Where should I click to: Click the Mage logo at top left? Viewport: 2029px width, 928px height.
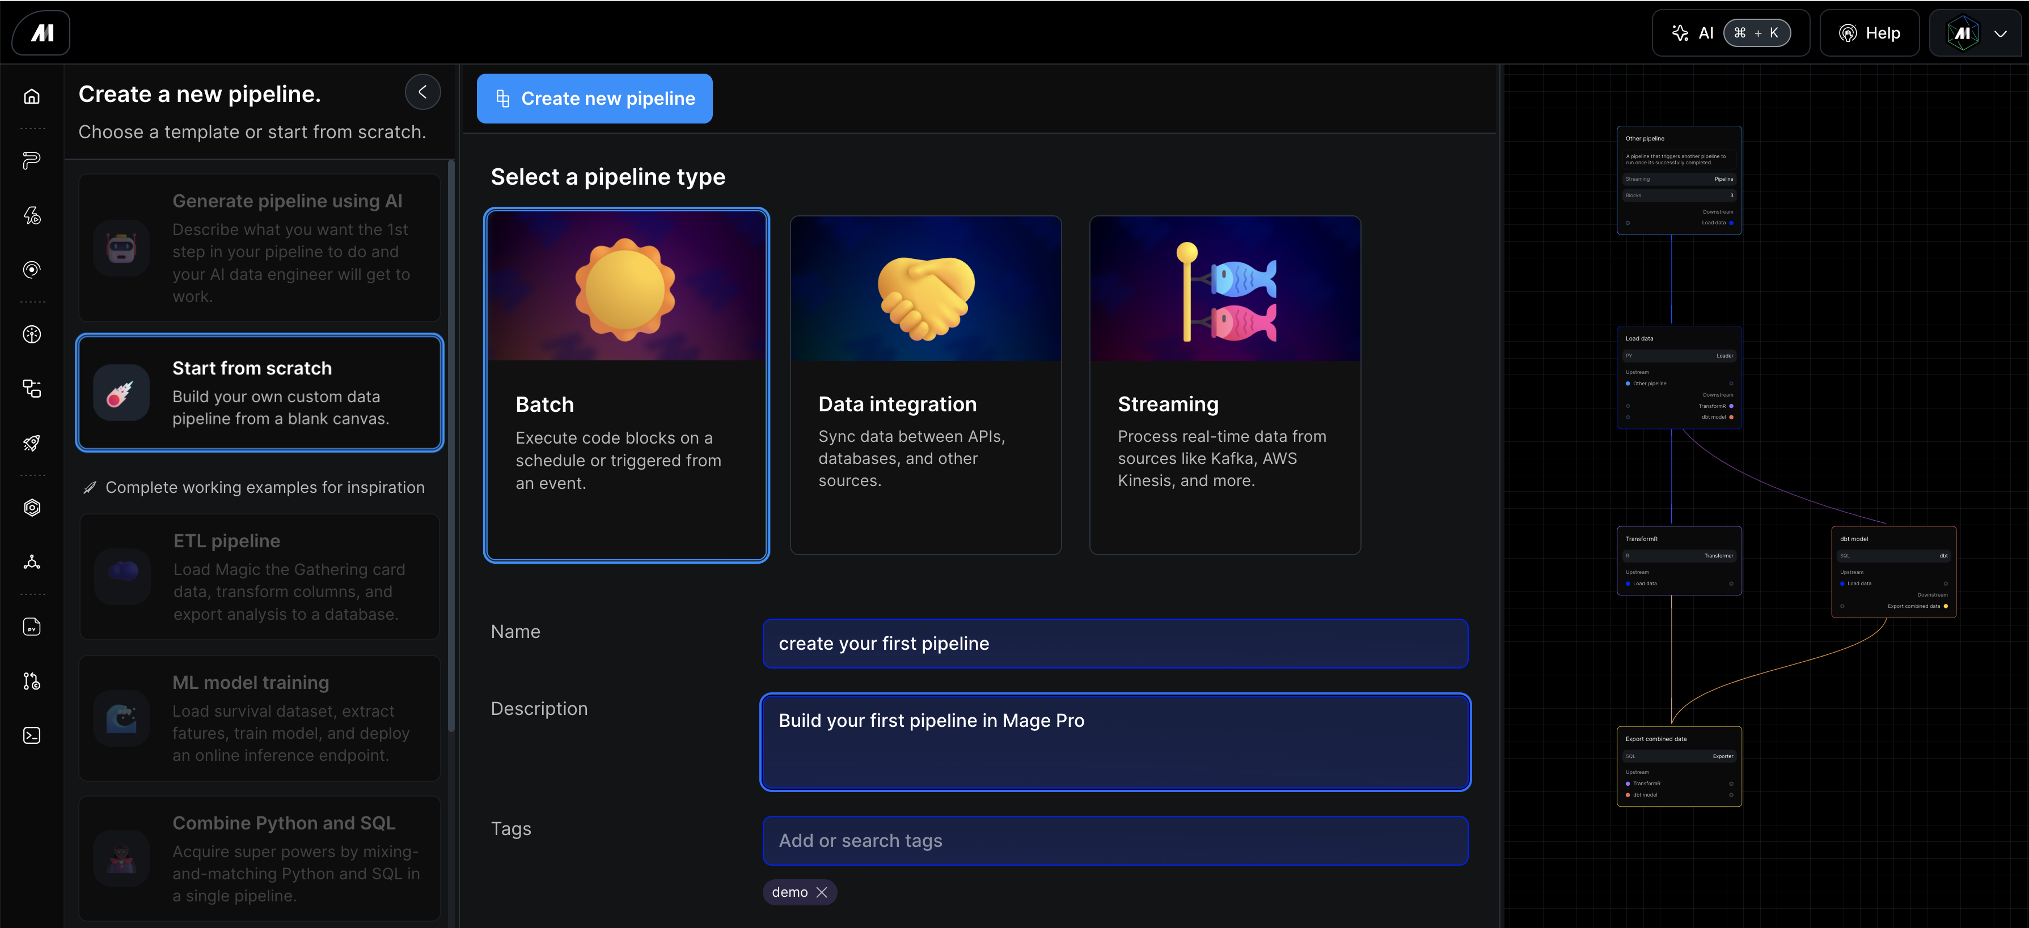[42, 33]
